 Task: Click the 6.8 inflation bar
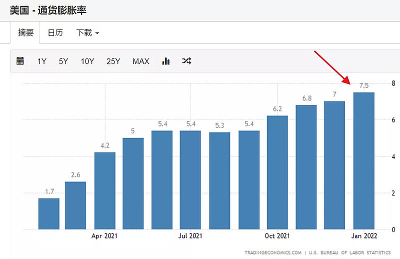(306, 167)
